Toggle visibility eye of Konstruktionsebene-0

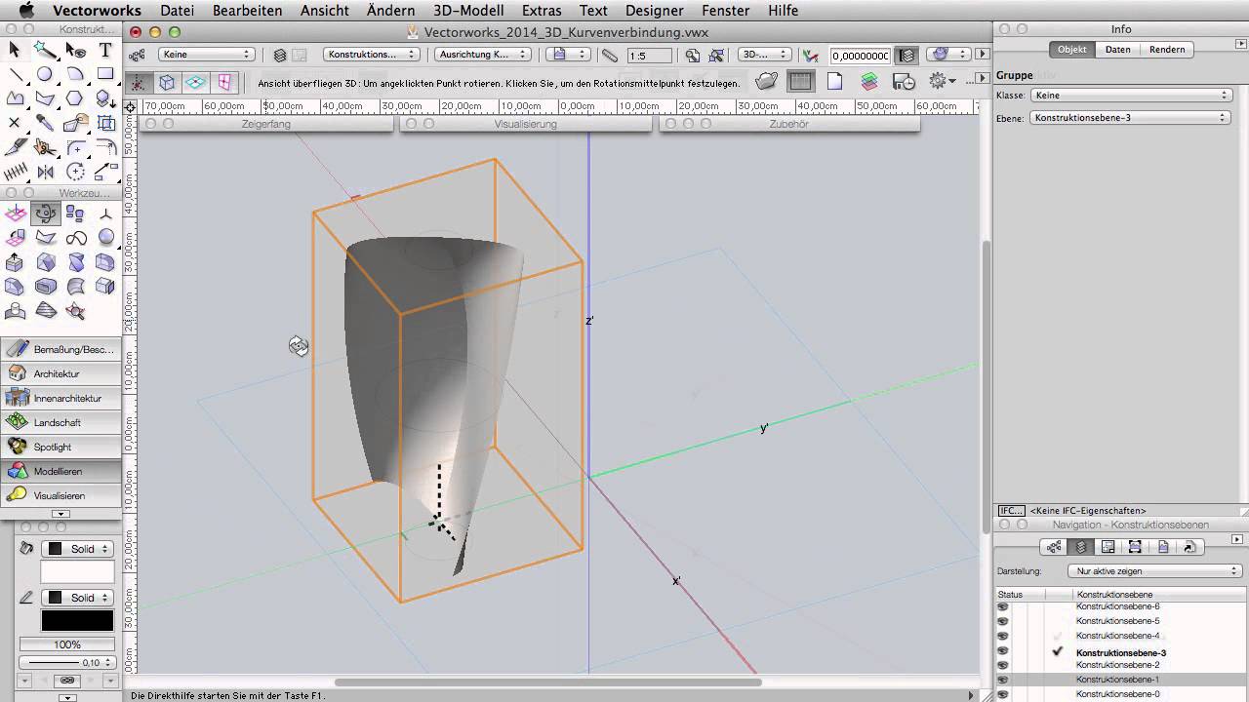click(x=1002, y=694)
